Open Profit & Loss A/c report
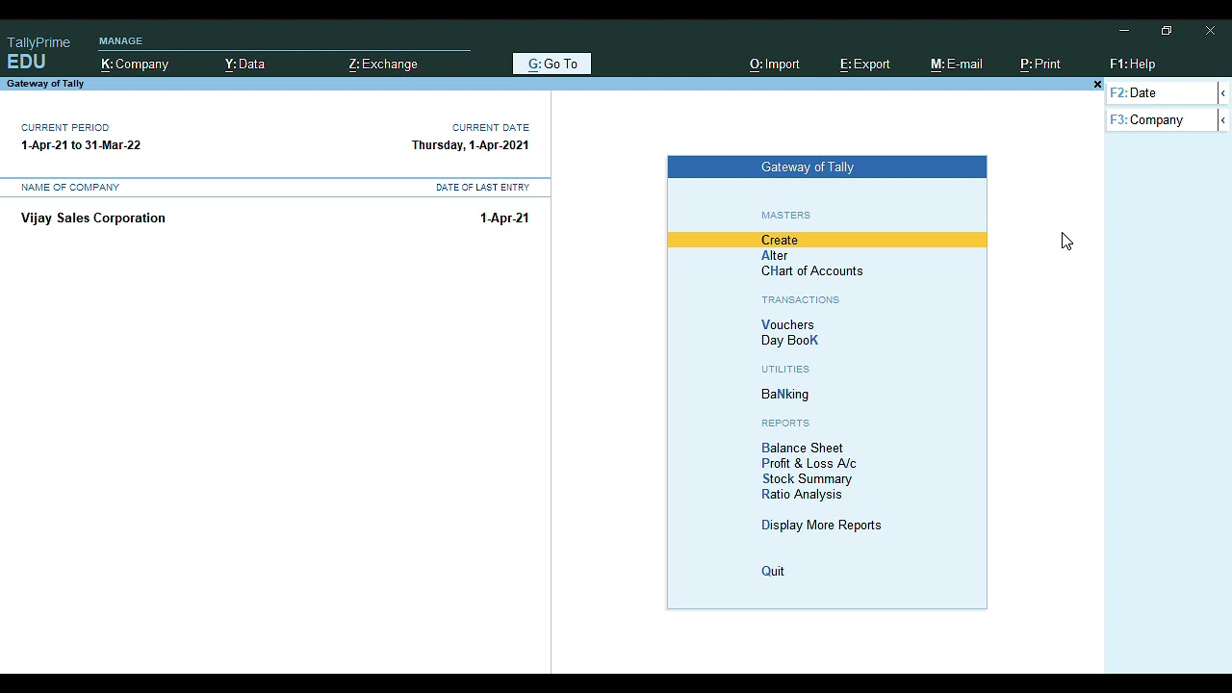This screenshot has width=1232, height=693. (808, 464)
